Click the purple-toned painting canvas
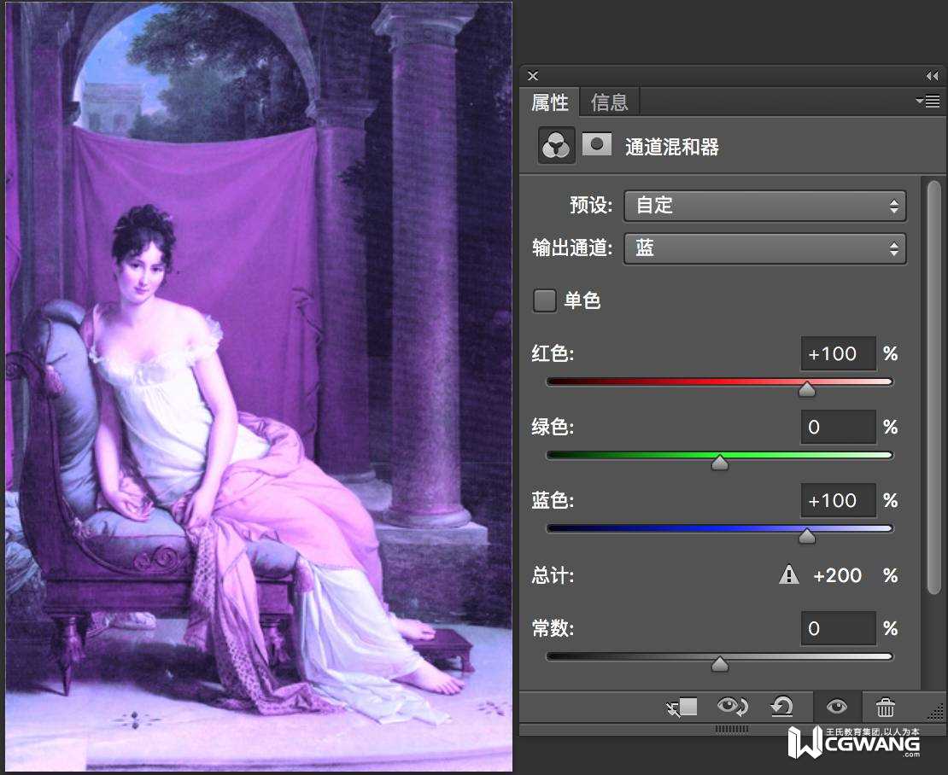948x775 pixels. 259,387
